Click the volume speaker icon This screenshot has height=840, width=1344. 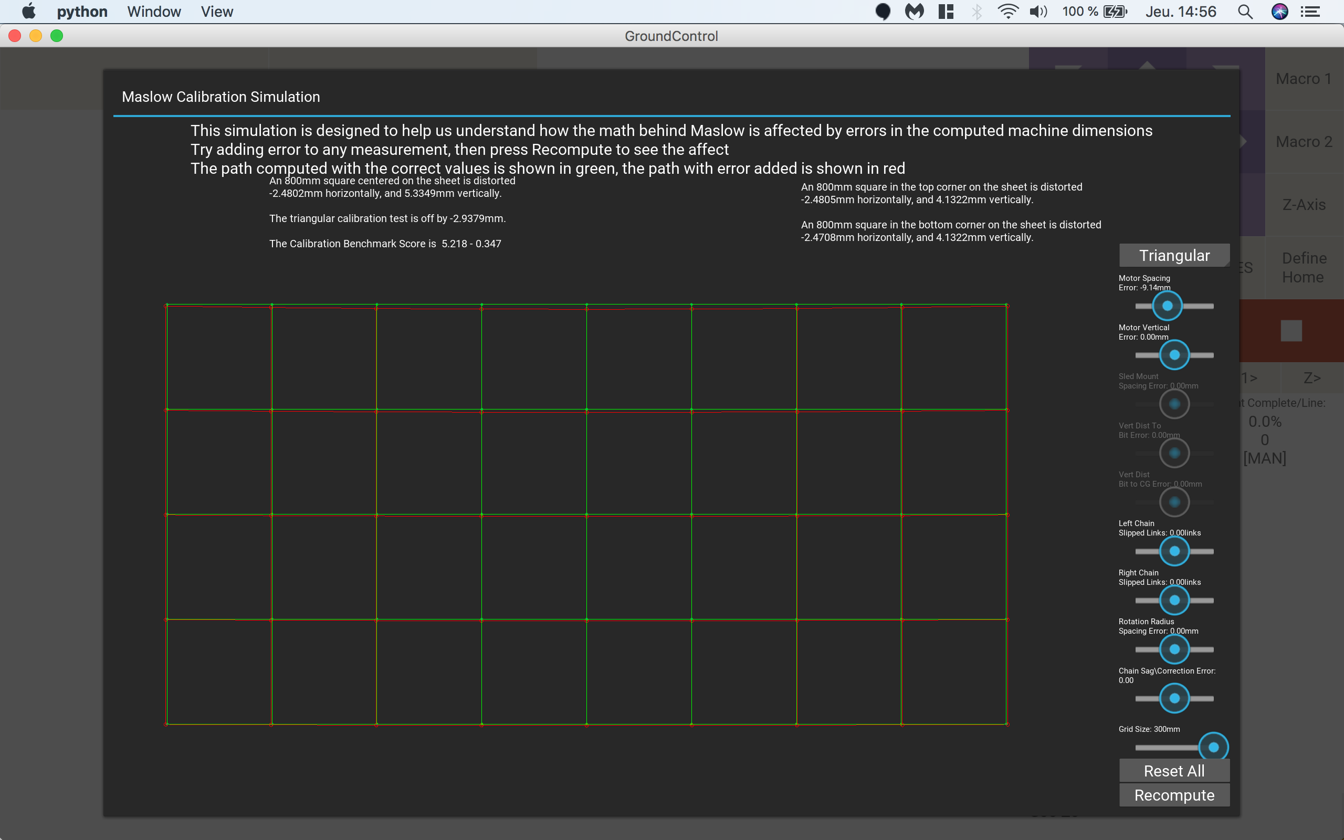coord(1037,12)
